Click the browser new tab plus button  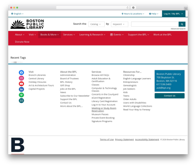(186, 9)
